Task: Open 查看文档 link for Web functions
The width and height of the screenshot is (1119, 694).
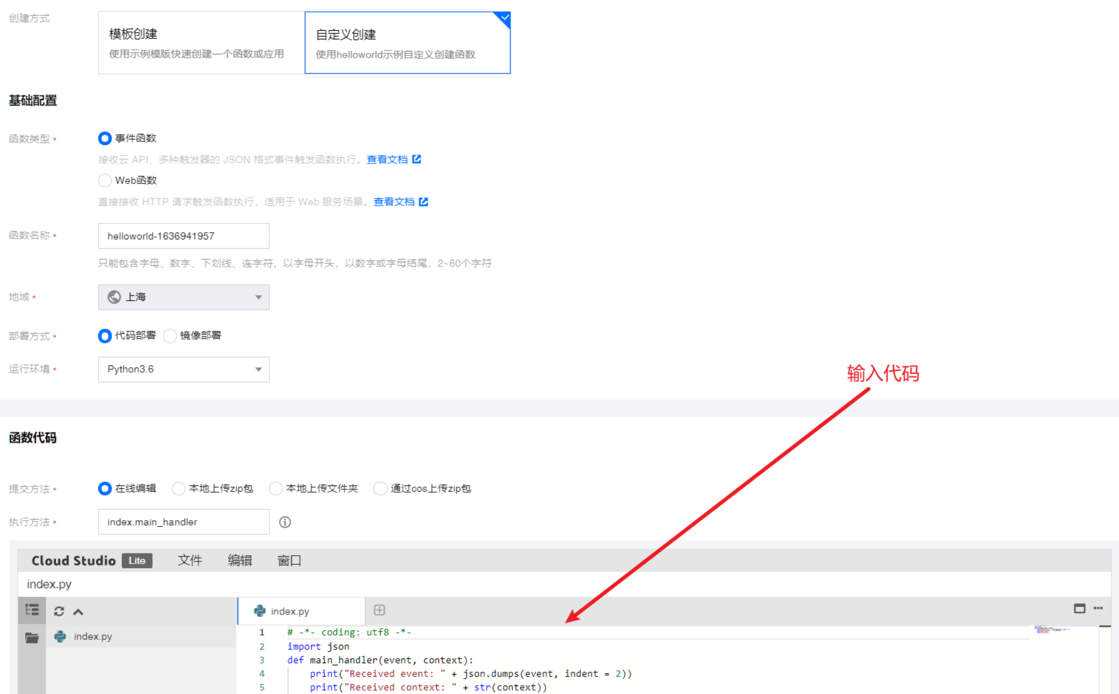Action: [394, 202]
